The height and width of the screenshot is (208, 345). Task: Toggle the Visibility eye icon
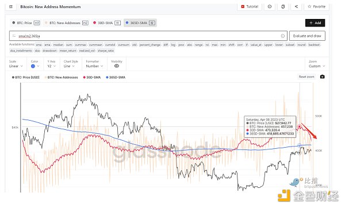point(117,66)
